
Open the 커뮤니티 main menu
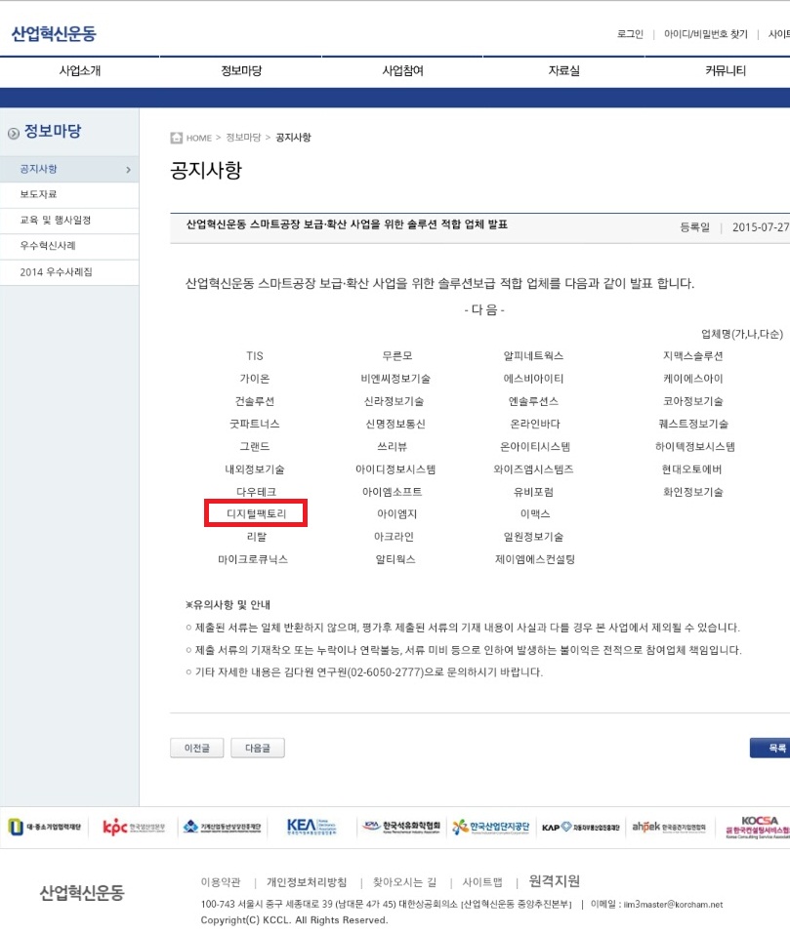tap(725, 71)
